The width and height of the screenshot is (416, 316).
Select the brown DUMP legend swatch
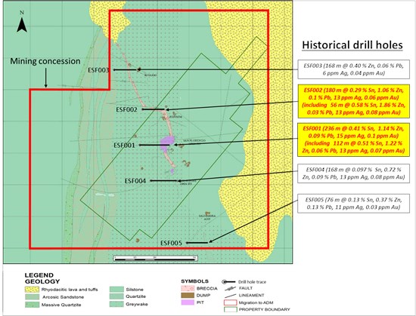[188, 296]
